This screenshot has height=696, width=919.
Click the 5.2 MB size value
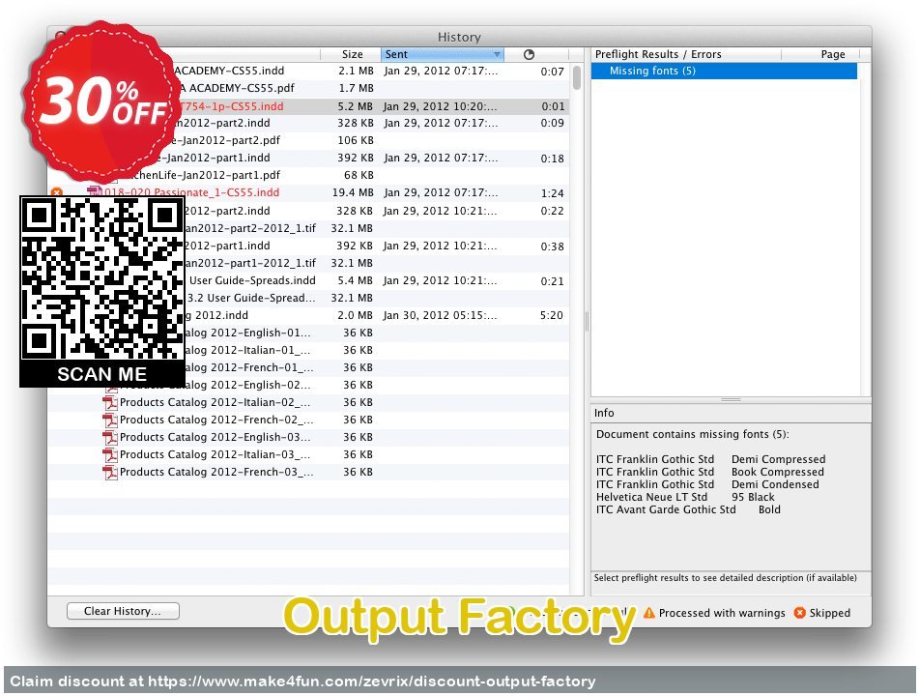click(x=356, y=106)
